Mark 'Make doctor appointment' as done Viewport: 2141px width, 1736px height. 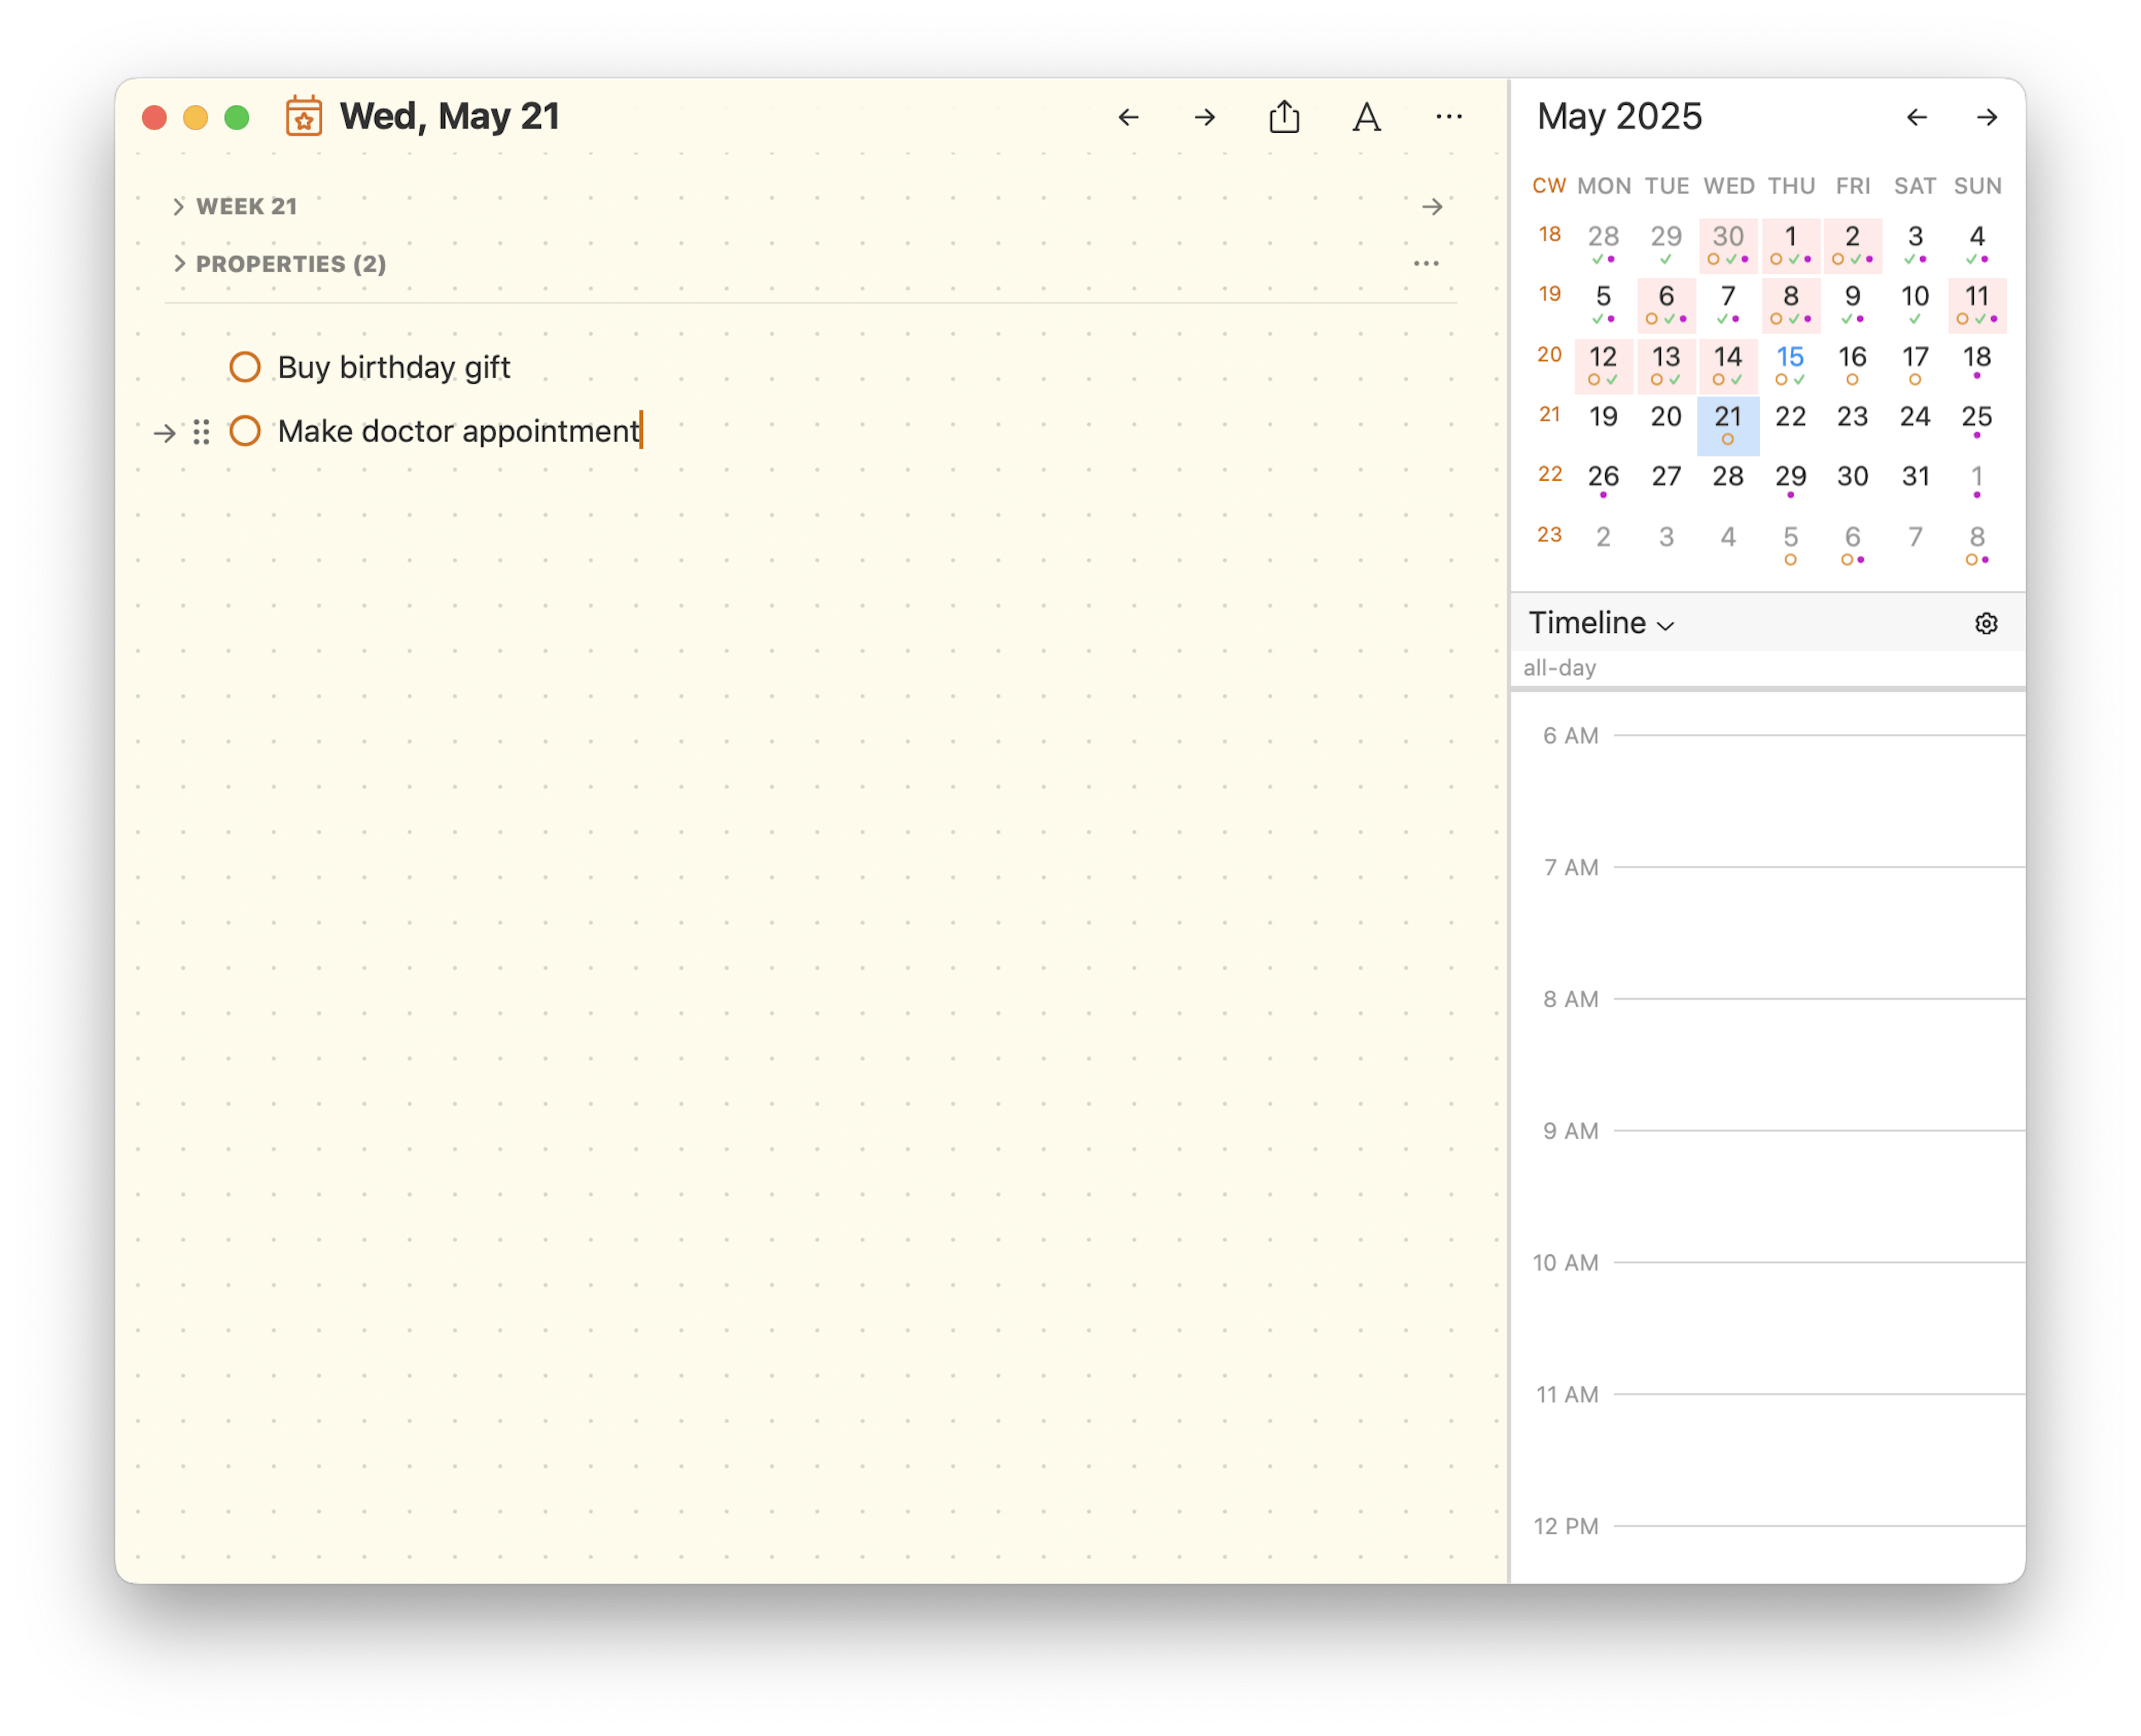[245, 431]
